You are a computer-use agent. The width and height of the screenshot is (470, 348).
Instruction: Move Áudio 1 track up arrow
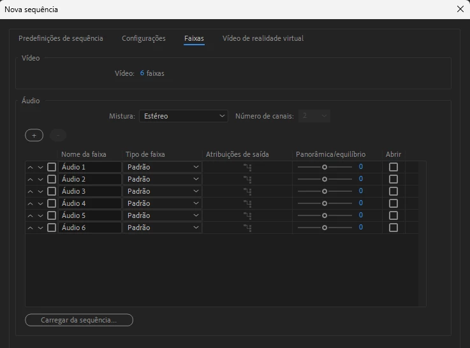30,168
